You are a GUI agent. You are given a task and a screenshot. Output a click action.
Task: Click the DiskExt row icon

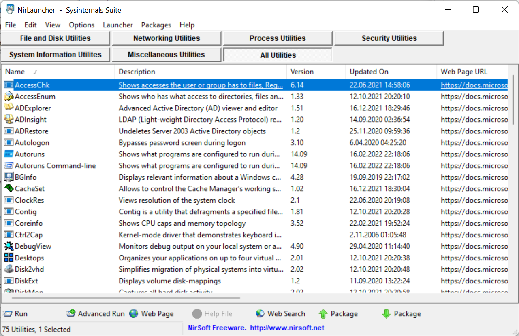[9, 281]
